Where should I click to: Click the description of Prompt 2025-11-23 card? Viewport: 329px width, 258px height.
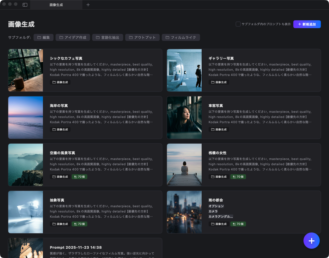click(x=102, y=255)
